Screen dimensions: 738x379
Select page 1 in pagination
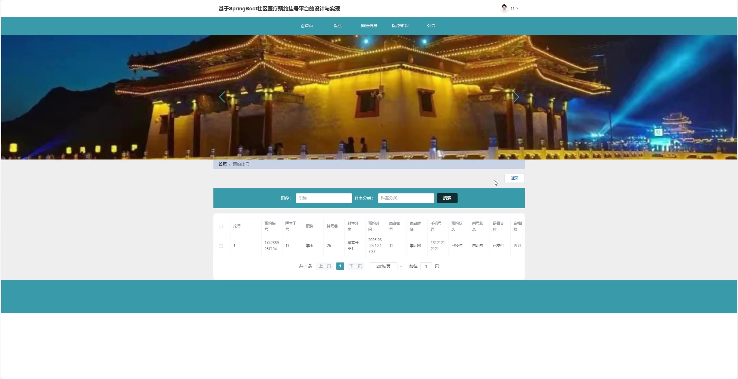(x=340, y=266)
